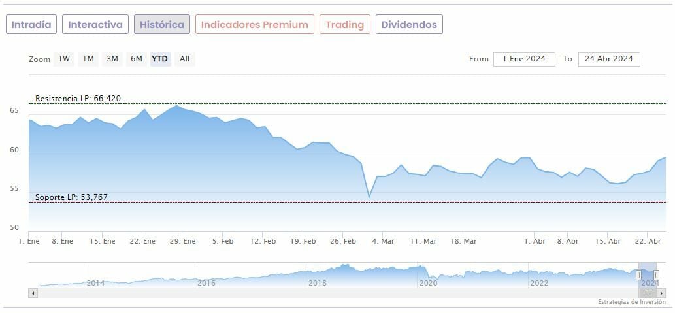Choose the 3M zoom range
This screenshot has height=313, width=675.
[x=112, y=59]
